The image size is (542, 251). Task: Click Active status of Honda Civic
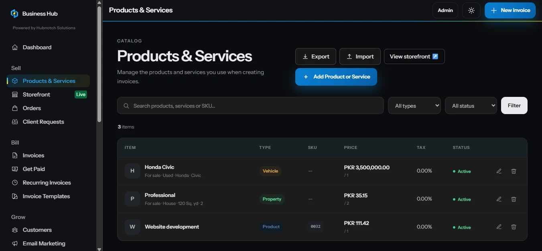click(462, 171)
